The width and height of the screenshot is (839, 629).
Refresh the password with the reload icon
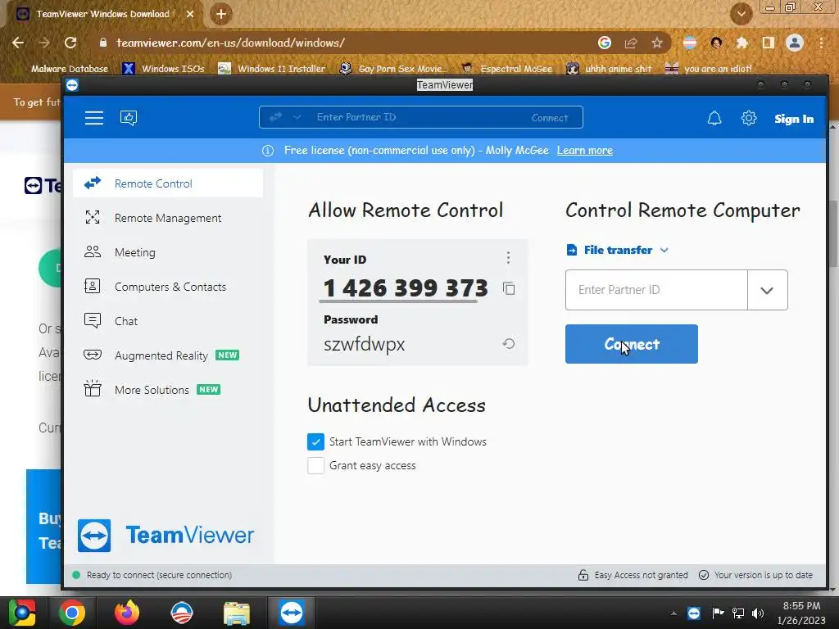509,343
